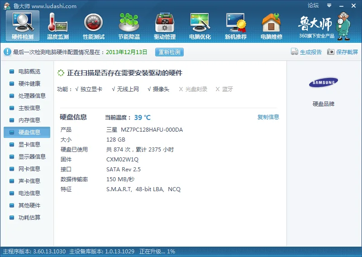Image resolution: width=362 pixels, height=257 pixels.
Task: Click the S.M.A.R.T features value
Action: point(143,189)
